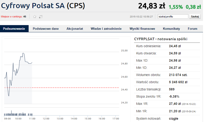Click the 11:00 time axis label

(x=32, y=119)
